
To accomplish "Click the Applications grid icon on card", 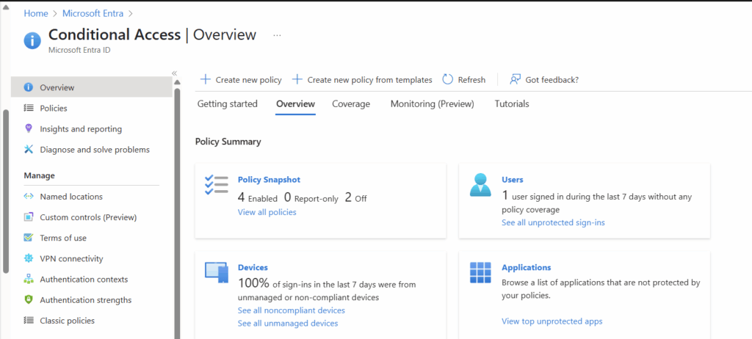I will click(x=480, y=272).
